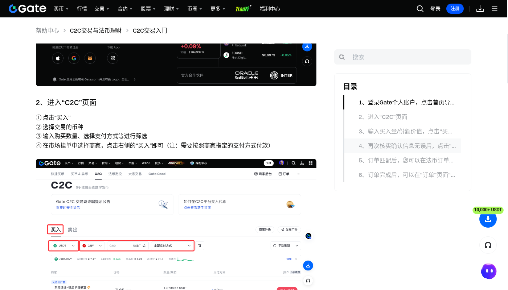Open the hamburger menu icon

pos(495,9)
